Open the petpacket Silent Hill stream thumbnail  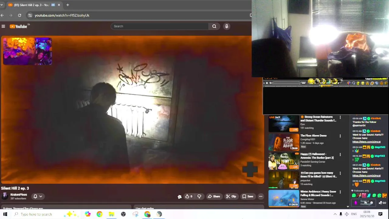click(284, 180)
